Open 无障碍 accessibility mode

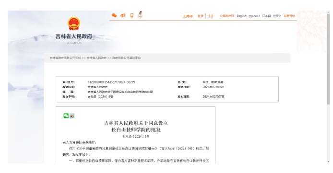point(188,16)
